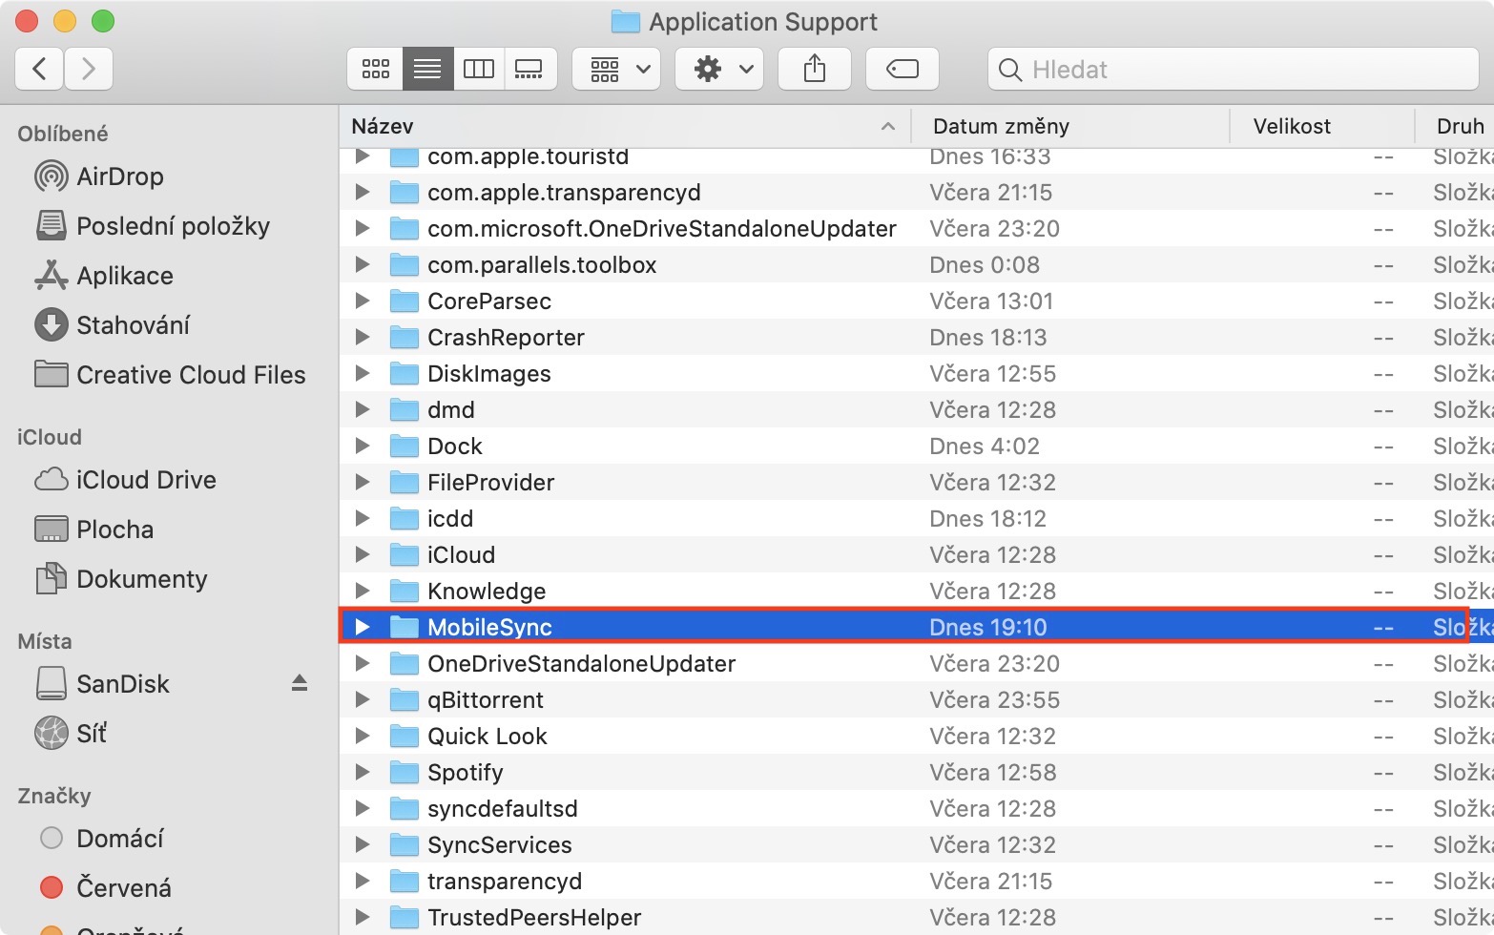Click the MobileSync date Dnes 19:10
Viewport: 1494px width, 935px height.
(x=988, y=628)
